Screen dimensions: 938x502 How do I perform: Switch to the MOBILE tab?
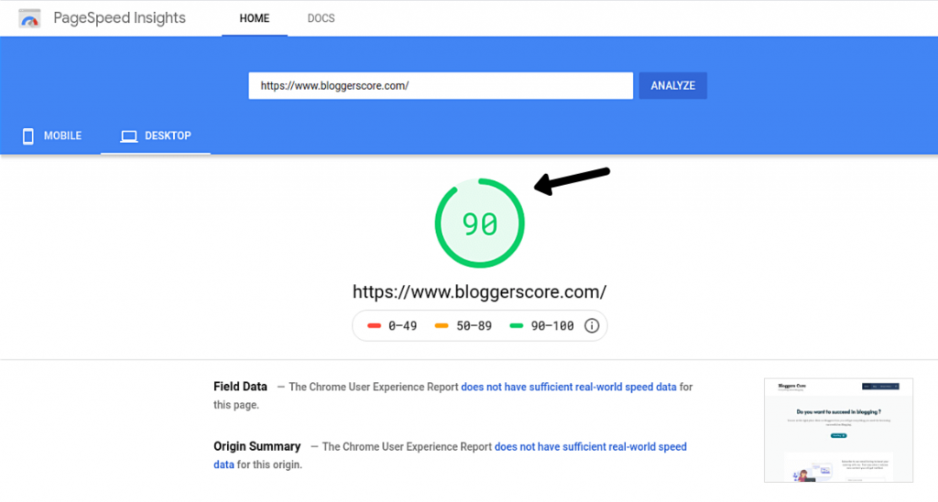(51, 136)
